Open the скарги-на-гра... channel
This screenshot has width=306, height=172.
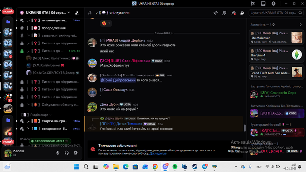click(50, 121)
